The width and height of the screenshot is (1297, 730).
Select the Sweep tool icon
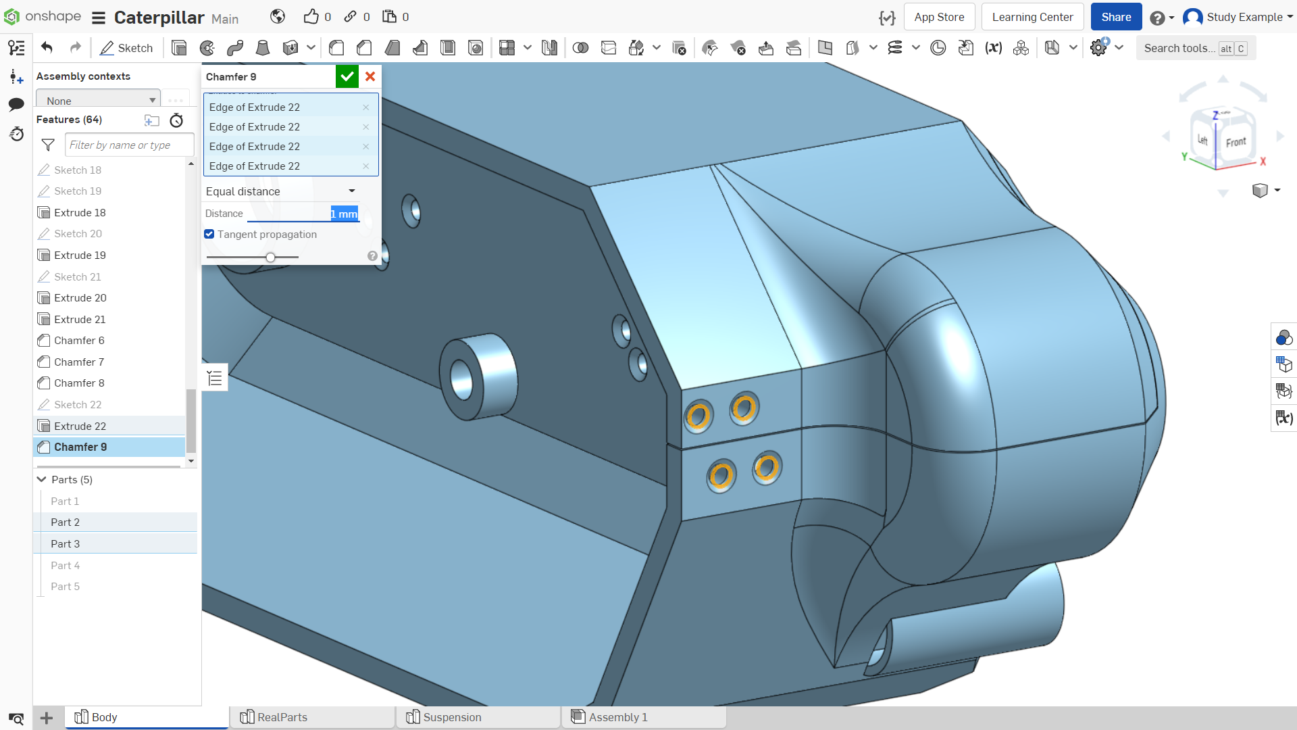pyautogui.click(x=235, y=48)
